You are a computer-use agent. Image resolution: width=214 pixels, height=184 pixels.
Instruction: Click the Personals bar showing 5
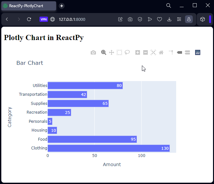pyautogui.click(x=50, y=121)
